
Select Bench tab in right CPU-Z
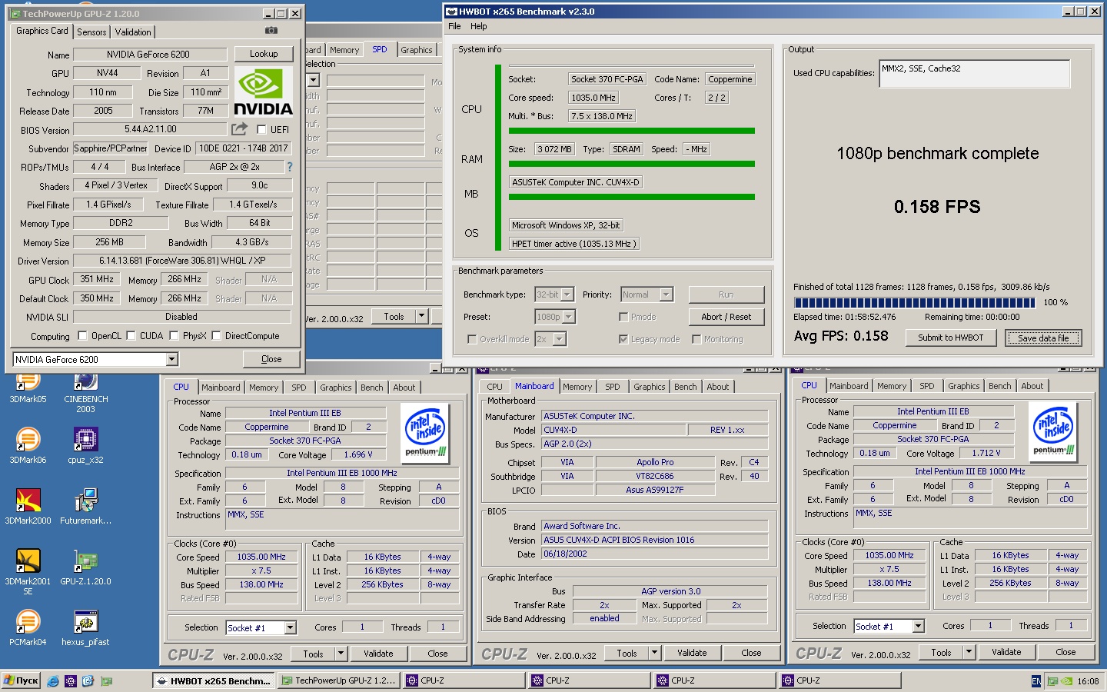pos(999,386)
